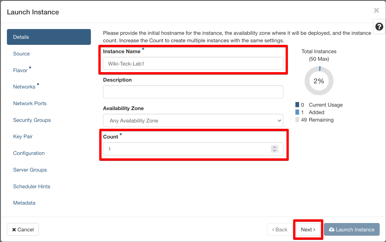Focus the Description input field
The image size is (386, 242).
193,92
